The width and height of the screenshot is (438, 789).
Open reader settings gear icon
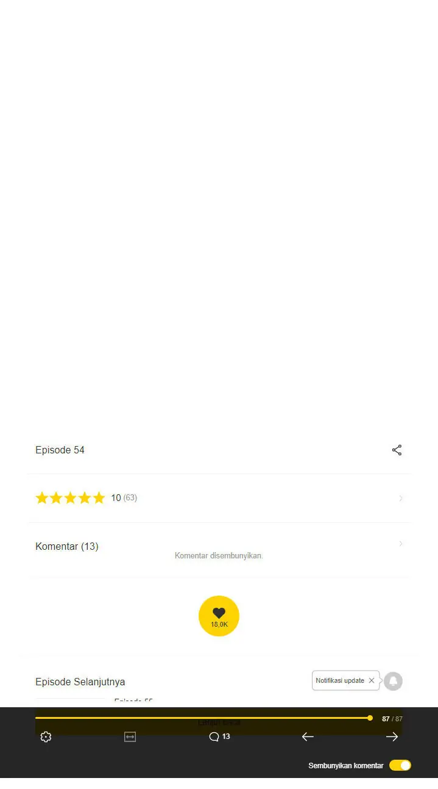(46, 737)
